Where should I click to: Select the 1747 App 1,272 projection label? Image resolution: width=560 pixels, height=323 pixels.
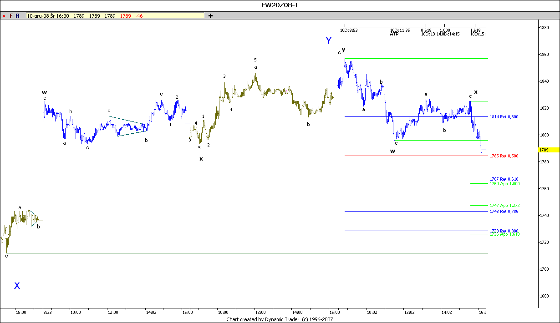click(504, 206)
